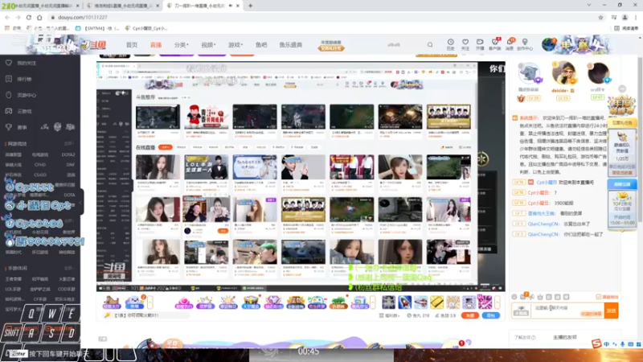Screen dimensions: 643x362
Task: Click the blue 背包 backpack button
Action: [491, 315]
